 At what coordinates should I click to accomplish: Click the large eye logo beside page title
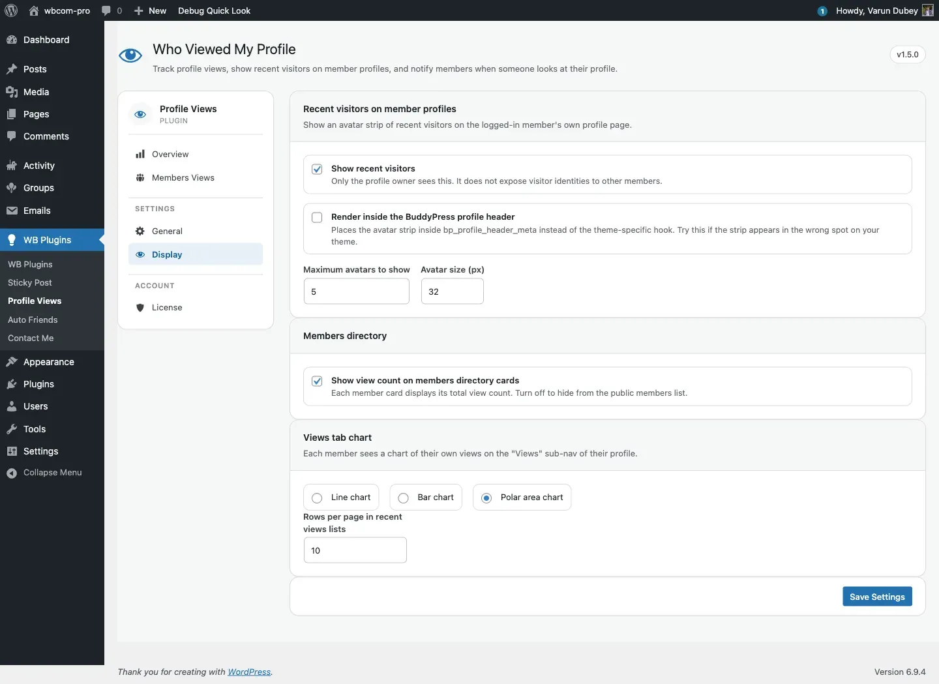coord(130,55)
